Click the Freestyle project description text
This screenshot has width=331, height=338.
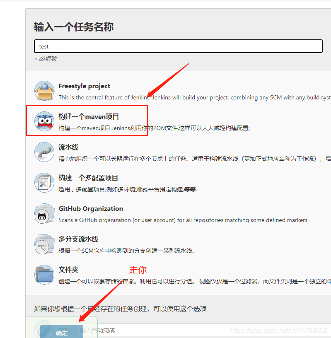pyautogui.click(x=195, y=97)
